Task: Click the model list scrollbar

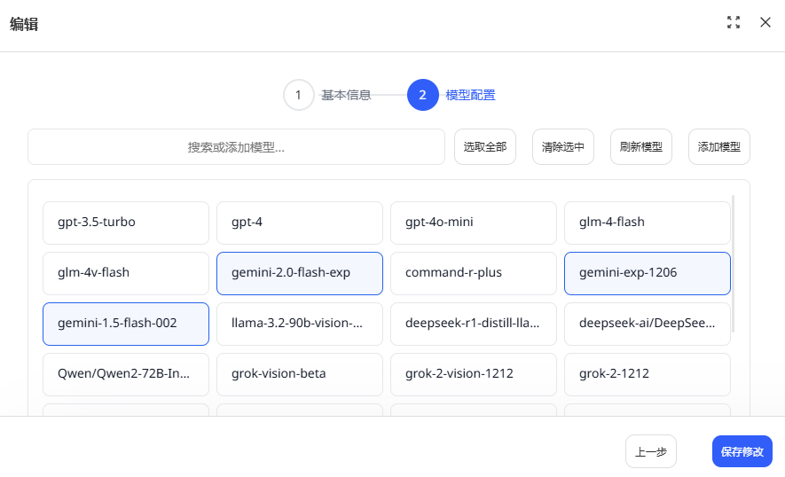Action: (733, 264)
